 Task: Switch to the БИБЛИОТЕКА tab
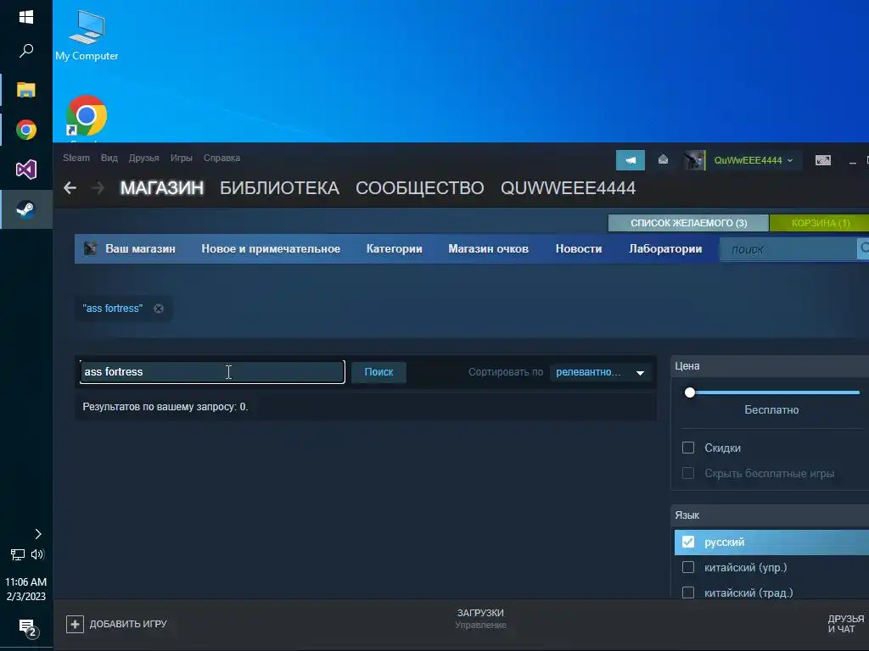click(279, 188)
